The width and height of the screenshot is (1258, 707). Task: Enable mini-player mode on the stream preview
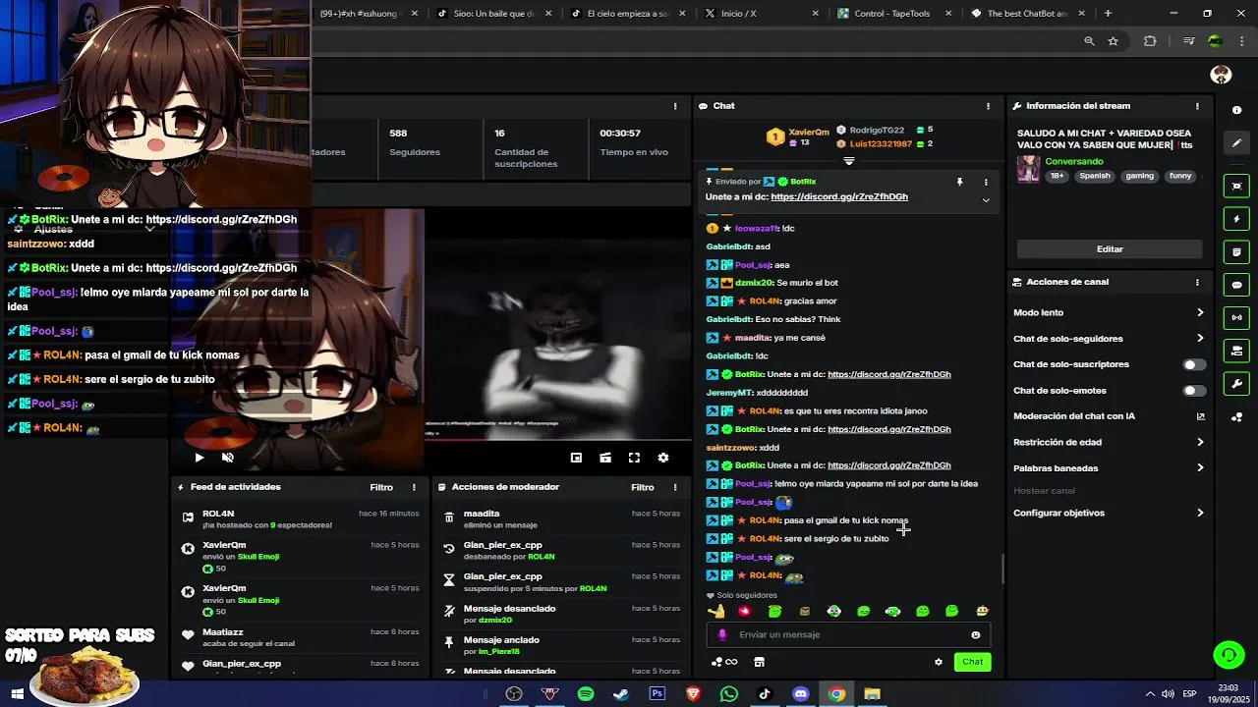576,458
